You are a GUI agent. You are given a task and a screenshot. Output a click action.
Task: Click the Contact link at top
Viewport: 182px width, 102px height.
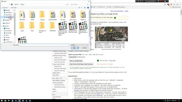(126, 11)
